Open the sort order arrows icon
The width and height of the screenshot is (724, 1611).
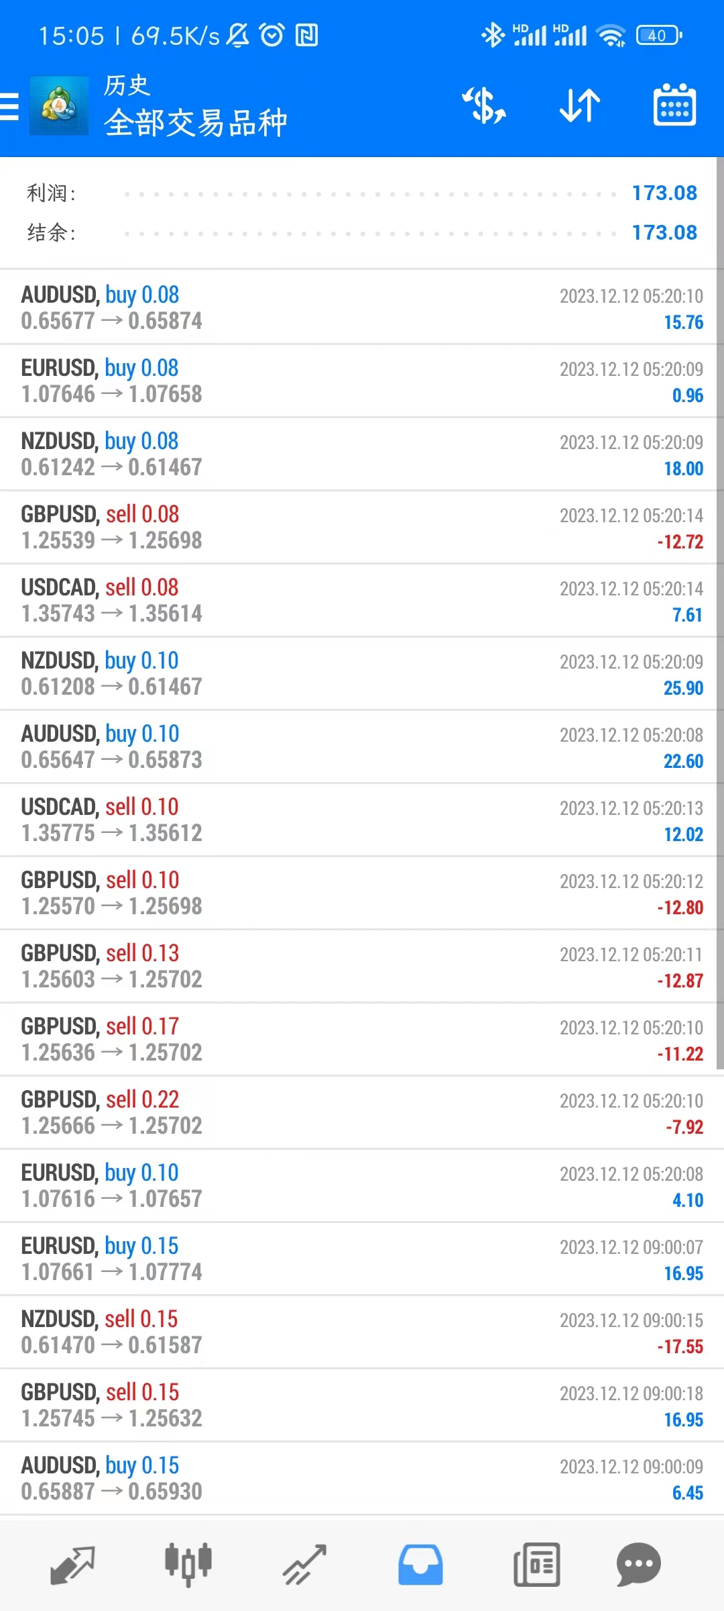pos(580,106)
